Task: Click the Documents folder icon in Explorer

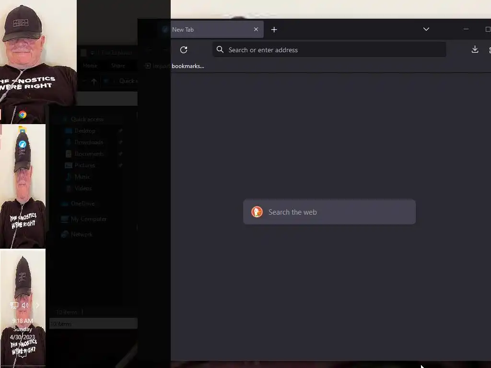Action: tap(68, 154)
